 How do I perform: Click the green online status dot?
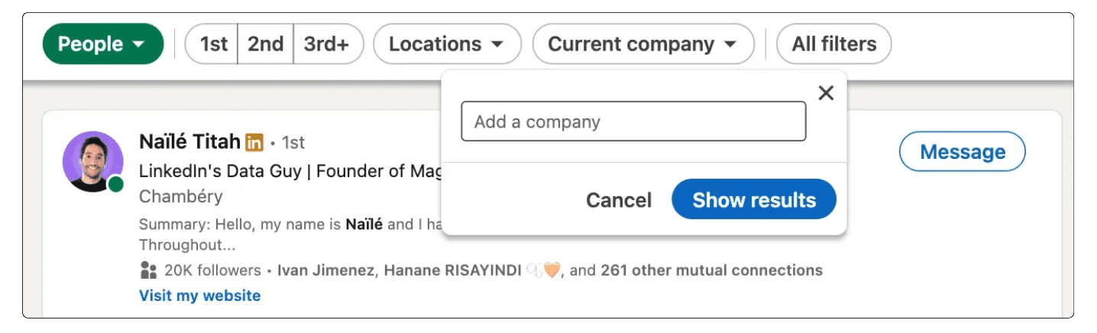point(116,184)
